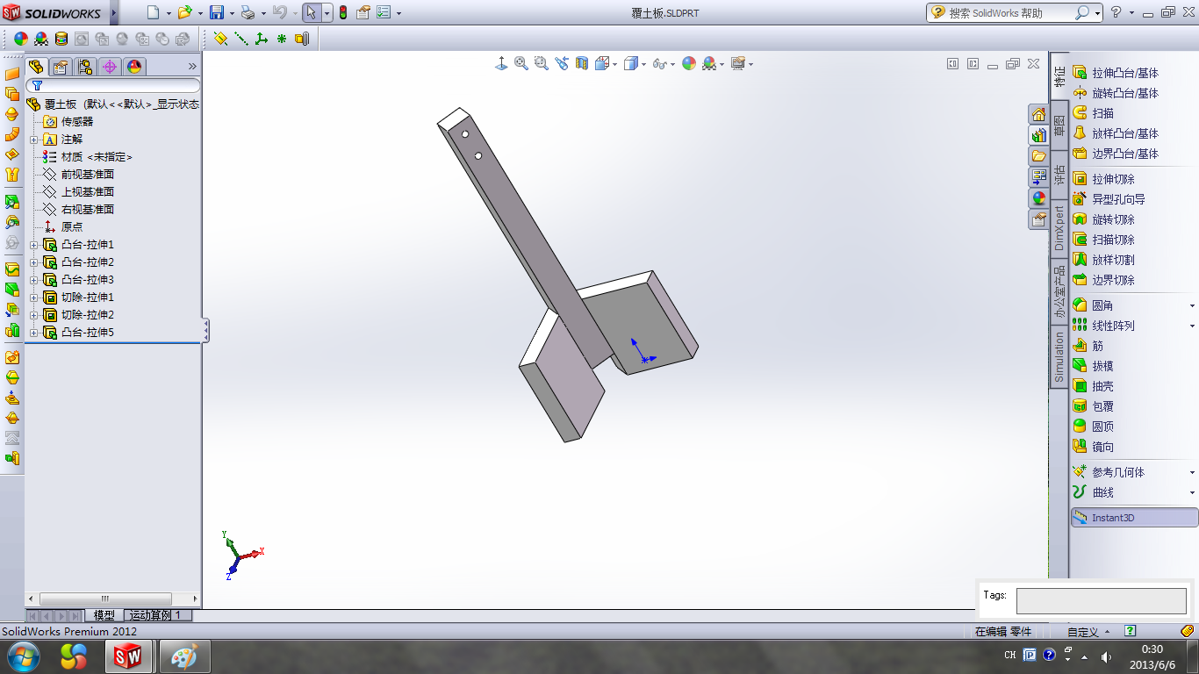This screenshot has height=674, width=1199.
Task: Click the Select arrow cursor tool
Action: [311, 12]
